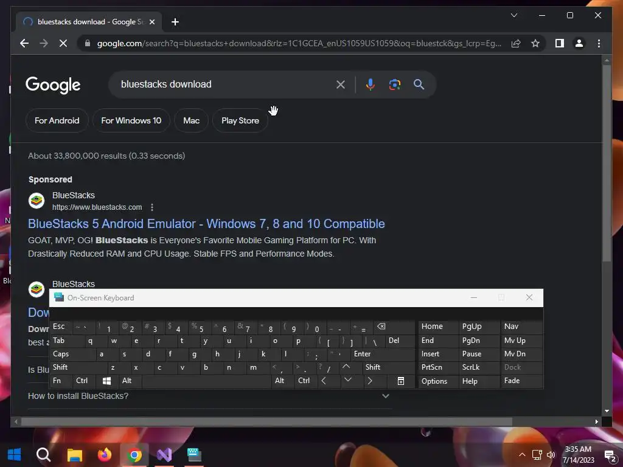Click into the bluestacks download search field
623x467 pixels.
224,84
